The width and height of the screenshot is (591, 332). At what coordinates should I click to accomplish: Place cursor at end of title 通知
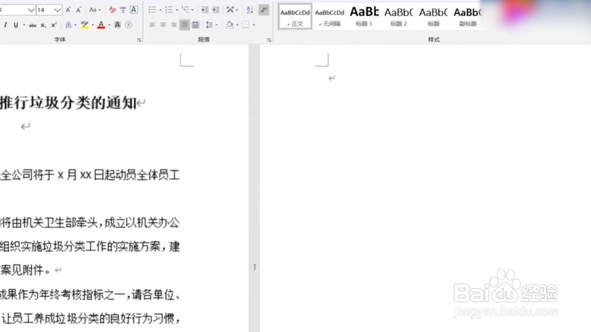pyautogui.click(x=137, y=103)
